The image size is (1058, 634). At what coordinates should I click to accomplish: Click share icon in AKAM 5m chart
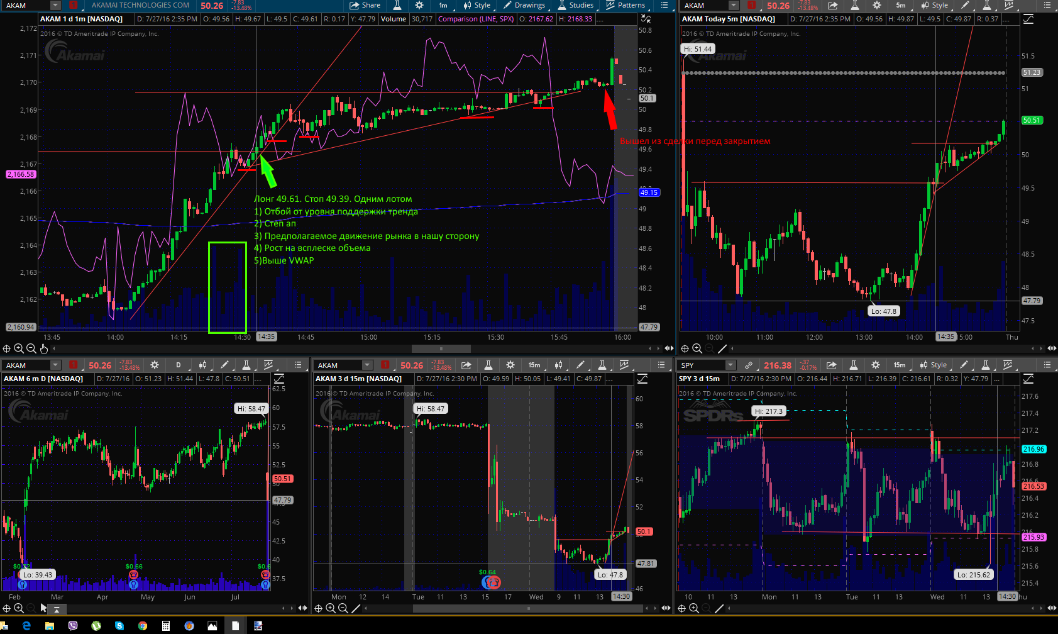[x=832, y=5]
